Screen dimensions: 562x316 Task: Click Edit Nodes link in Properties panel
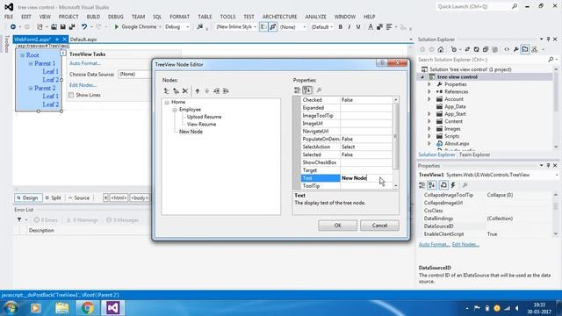(x=465, y=244)
